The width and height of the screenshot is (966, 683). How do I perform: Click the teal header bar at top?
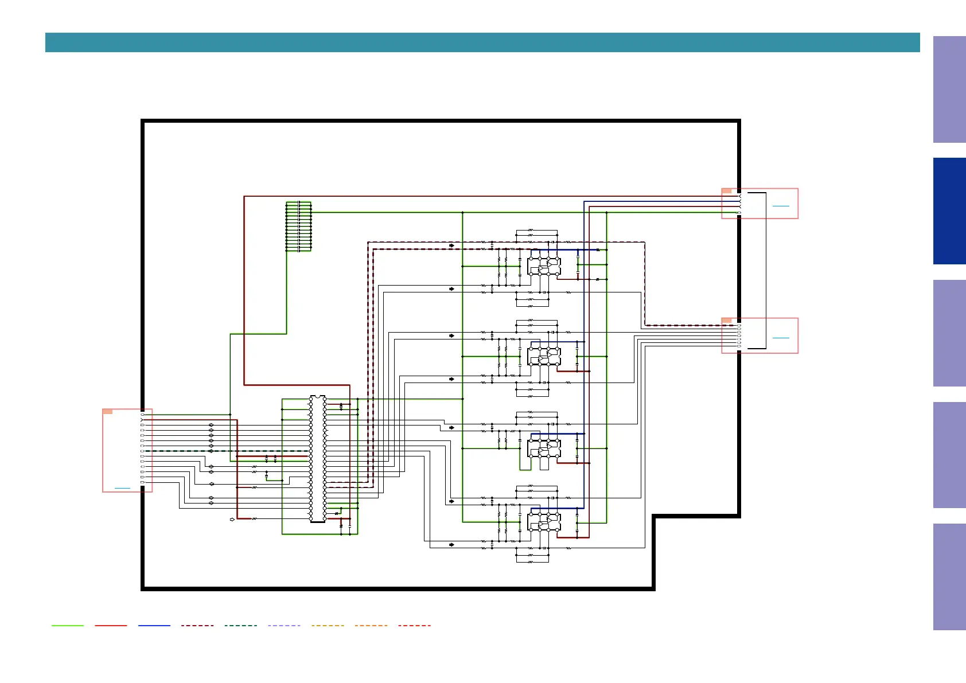pos(482,42)
